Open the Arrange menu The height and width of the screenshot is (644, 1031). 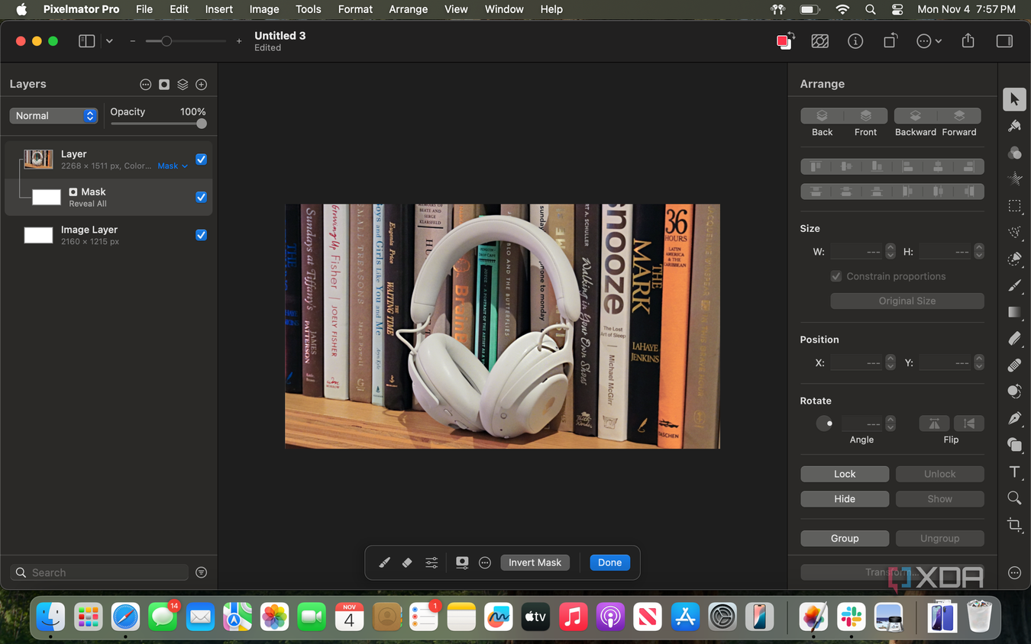click(409, 9)
